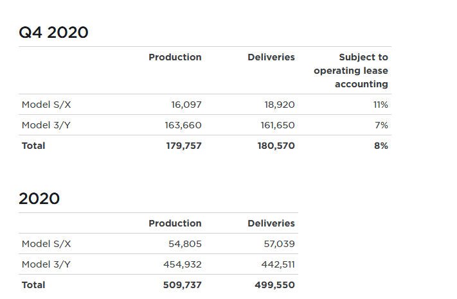
Task: Click annual total production 509,737
Action: [183, 285]
